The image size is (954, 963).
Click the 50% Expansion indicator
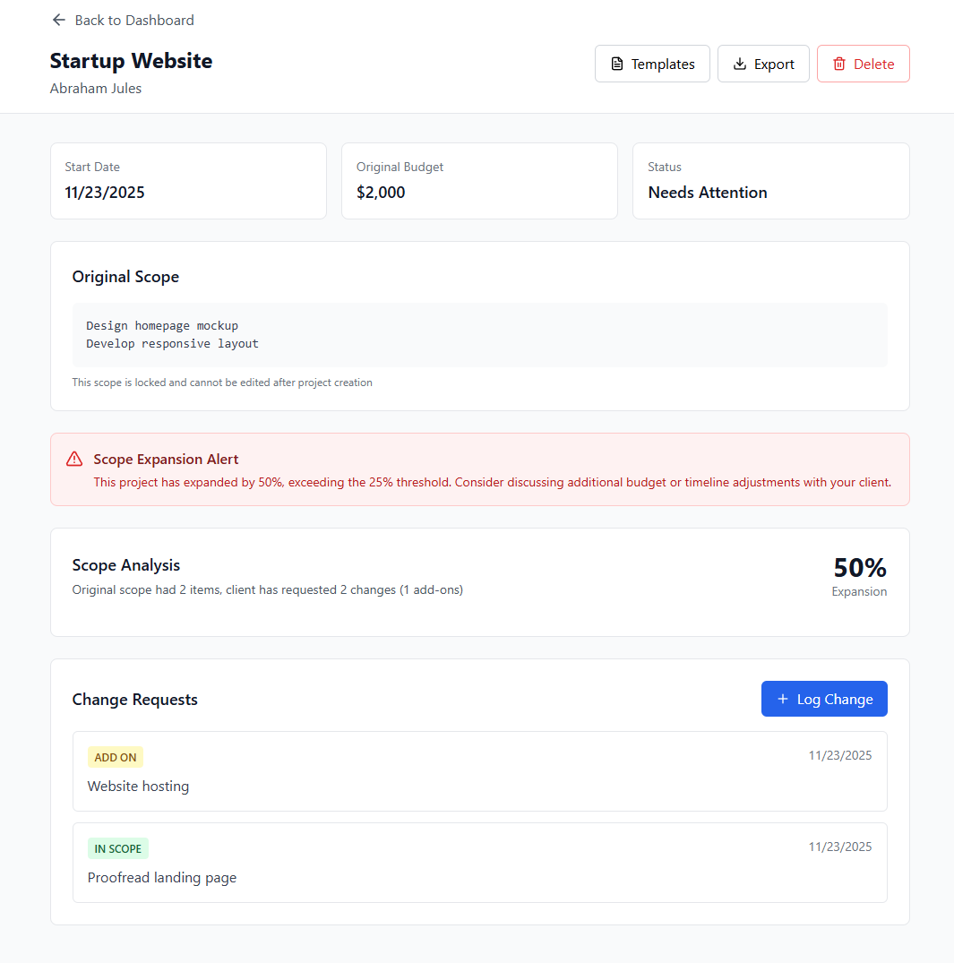859,576
